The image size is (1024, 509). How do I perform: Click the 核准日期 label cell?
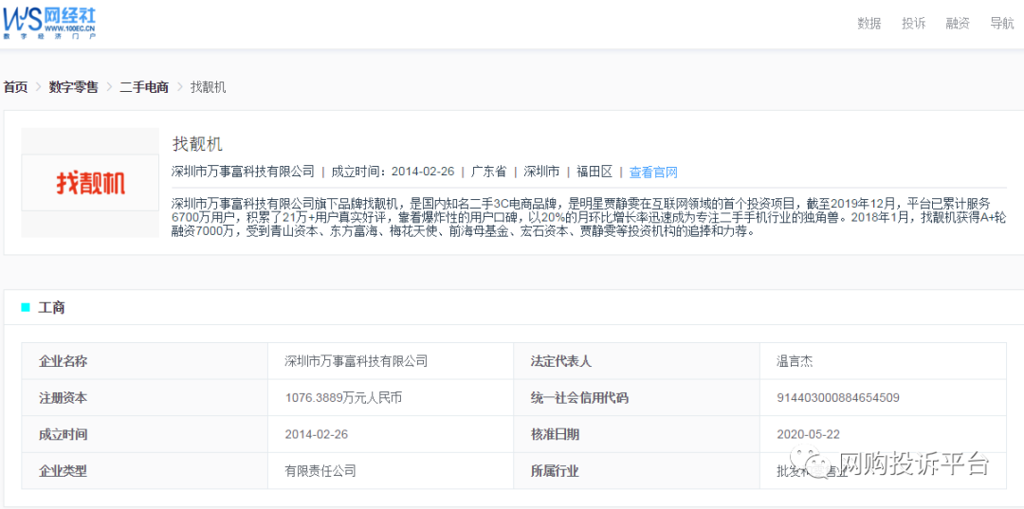[637, 434]
